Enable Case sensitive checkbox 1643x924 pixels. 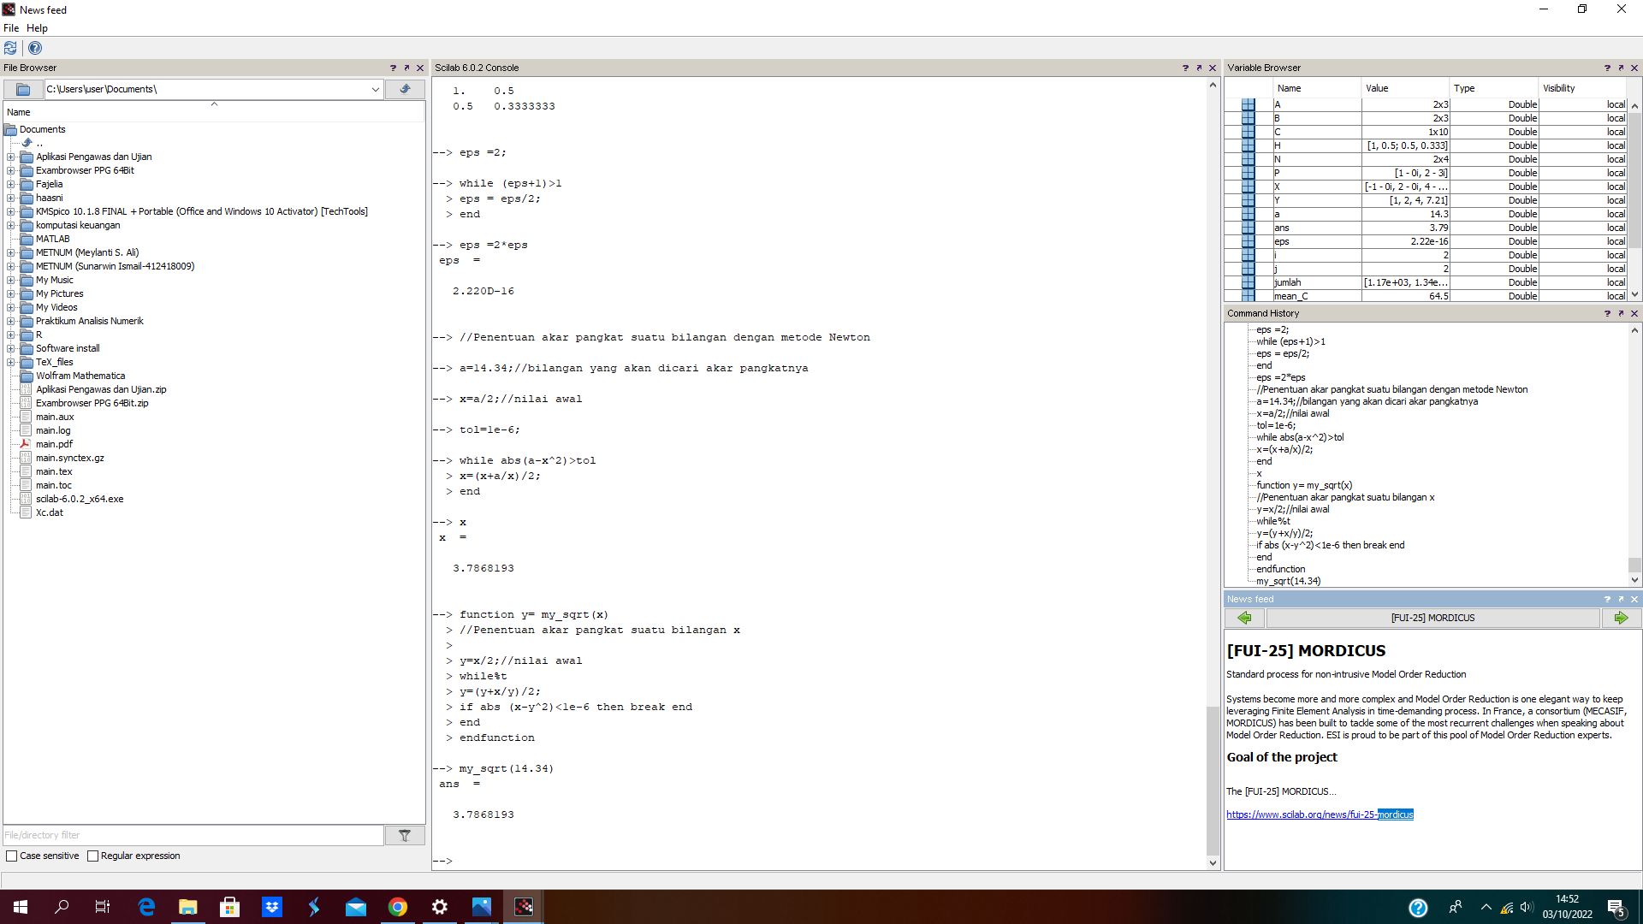point(12,856)
